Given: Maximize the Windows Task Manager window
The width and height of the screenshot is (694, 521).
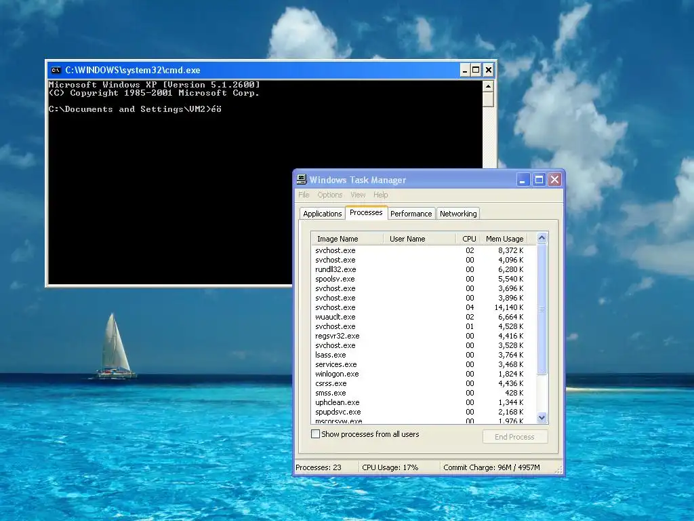Looking at the screenshot, I should [539, 179].
